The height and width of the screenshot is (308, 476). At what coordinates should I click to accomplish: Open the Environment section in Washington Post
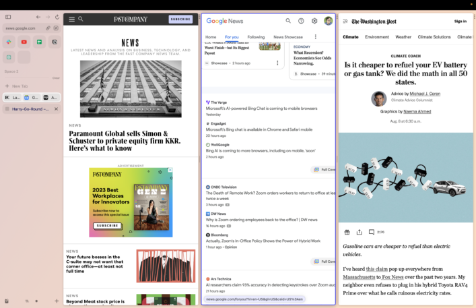click(x=377, y=37)
